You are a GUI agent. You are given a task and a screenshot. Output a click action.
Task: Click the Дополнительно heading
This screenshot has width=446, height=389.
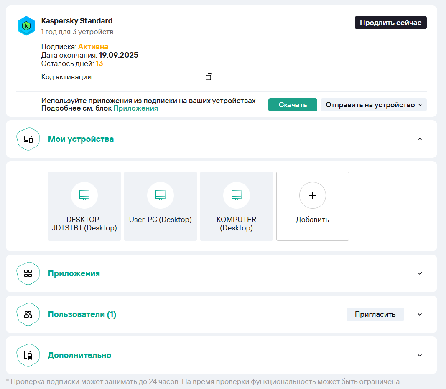(x=80, y=356)
